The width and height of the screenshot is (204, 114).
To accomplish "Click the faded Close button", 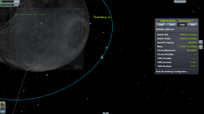I will click(x=78, y=67).
